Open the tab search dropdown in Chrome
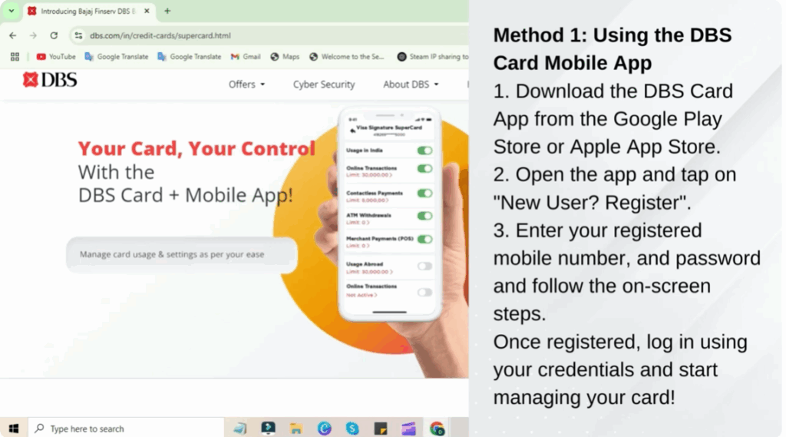This screenshot has width=786, height=437. coord(11,11)
